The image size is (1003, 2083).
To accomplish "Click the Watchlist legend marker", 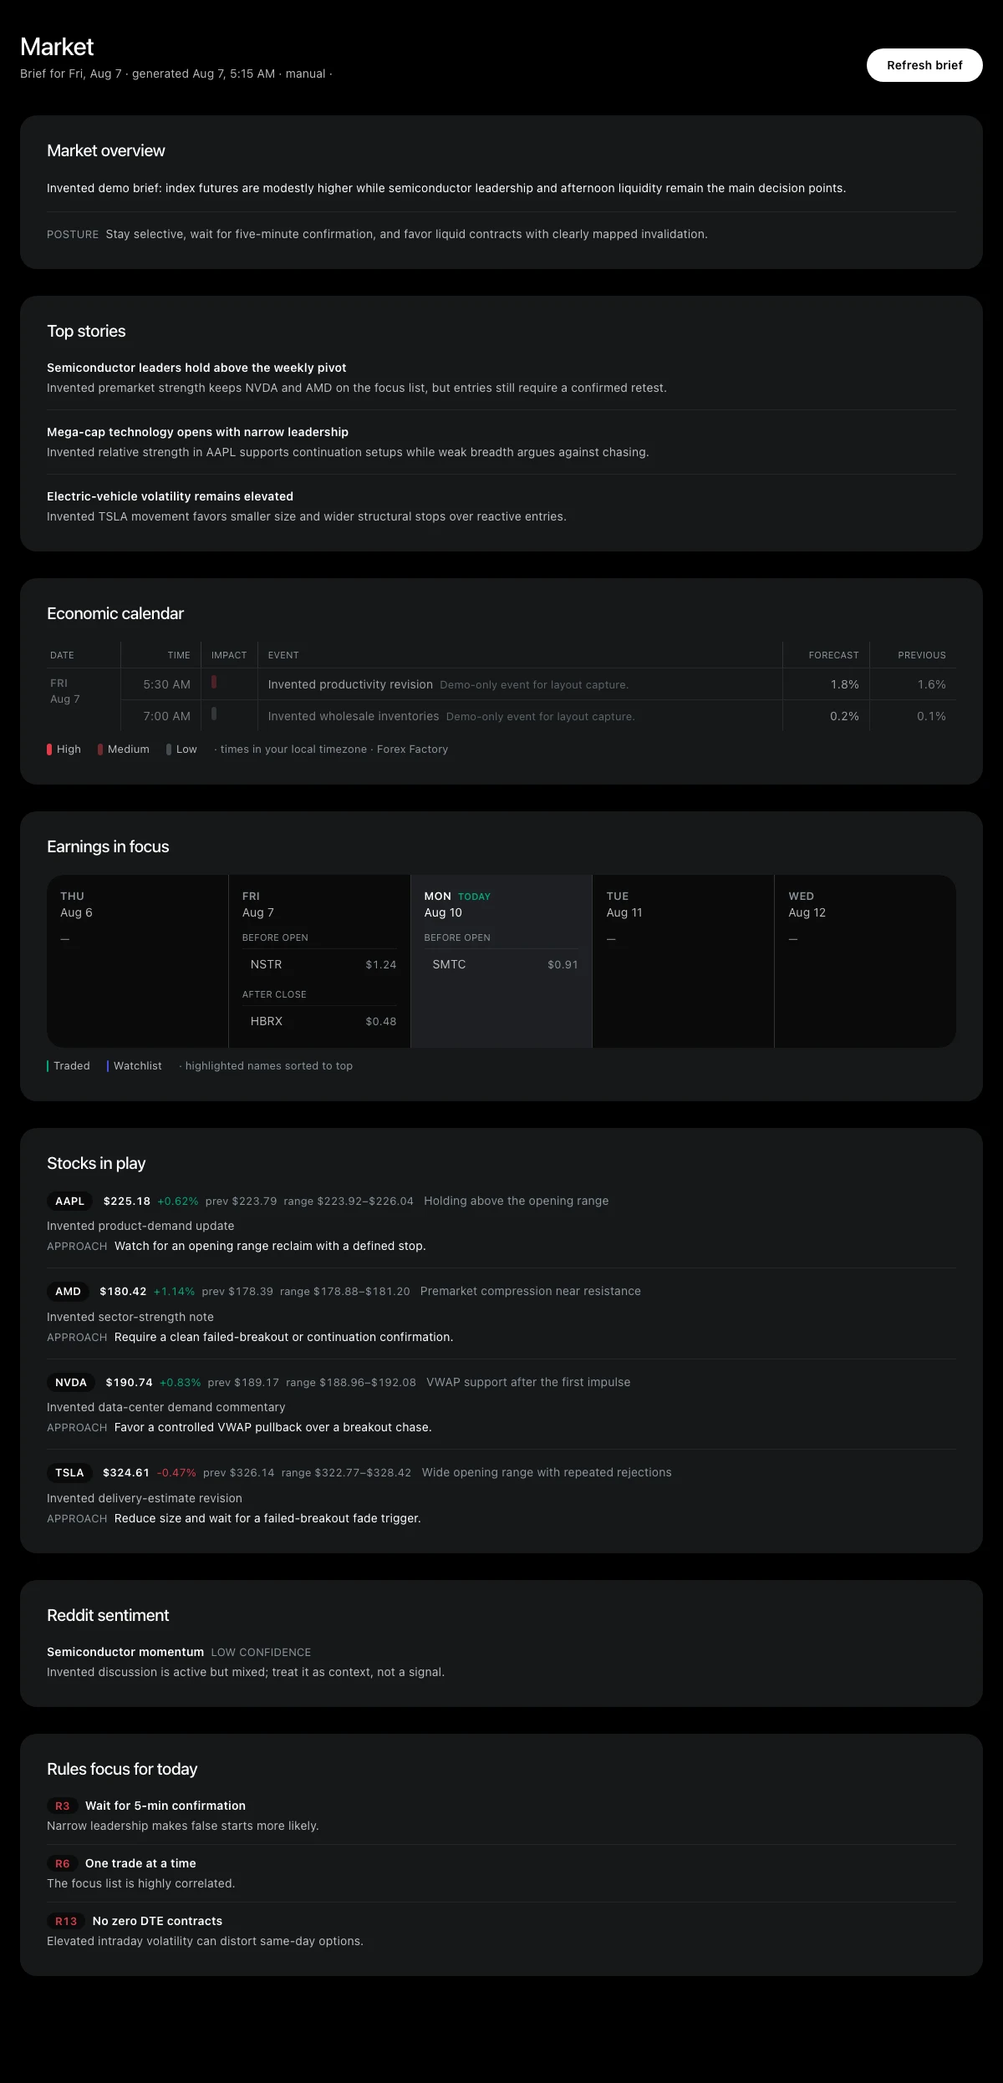I will 108,1066.
